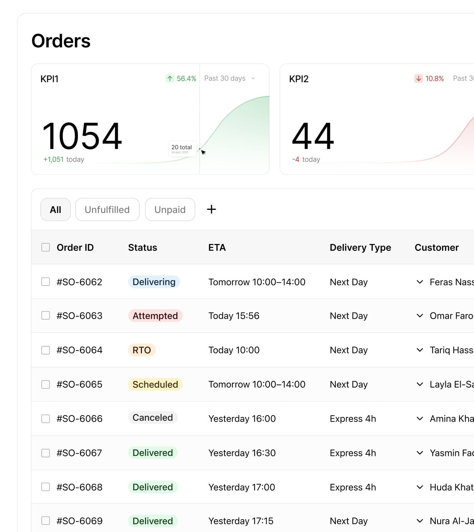
Task: Expand the customer chevron beside Nura
Action: point(420,521)
